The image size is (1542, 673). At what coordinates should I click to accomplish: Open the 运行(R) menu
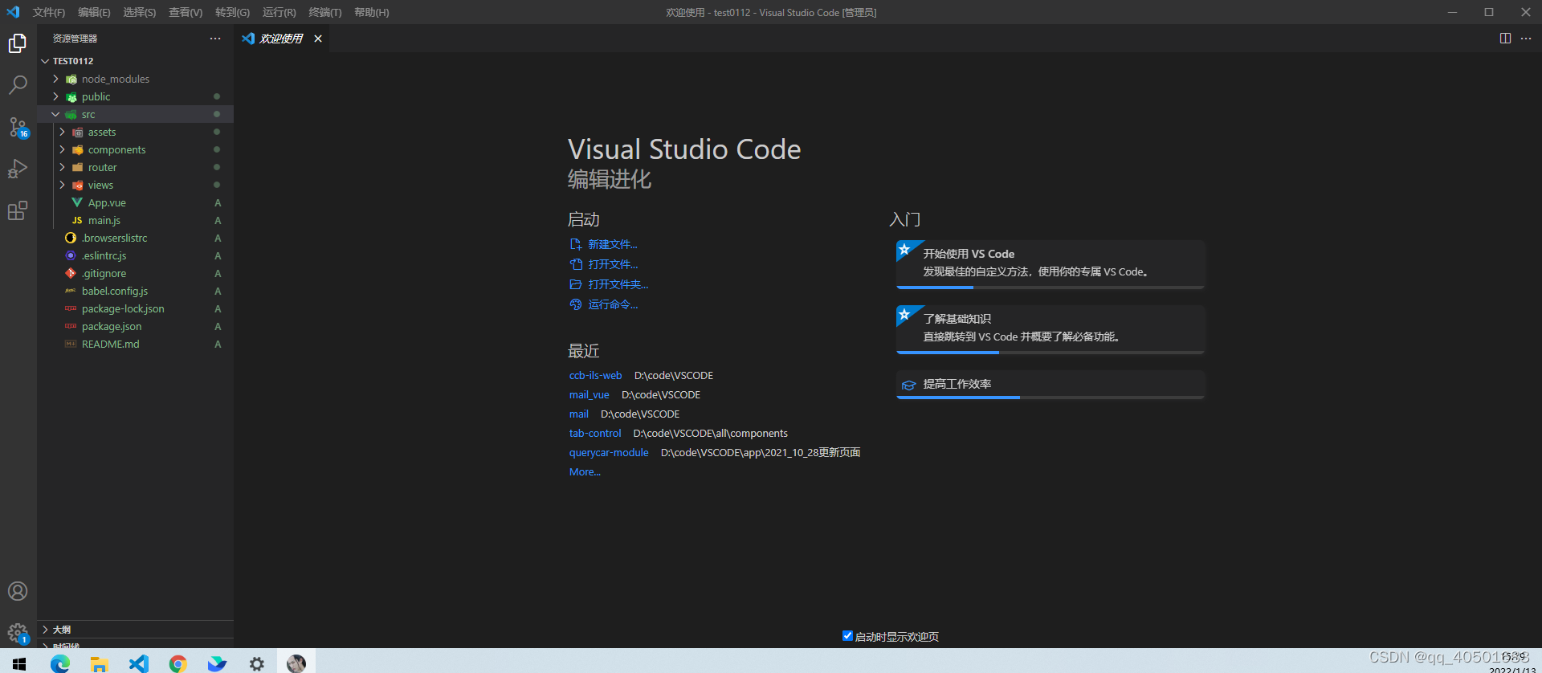[279, 12]
